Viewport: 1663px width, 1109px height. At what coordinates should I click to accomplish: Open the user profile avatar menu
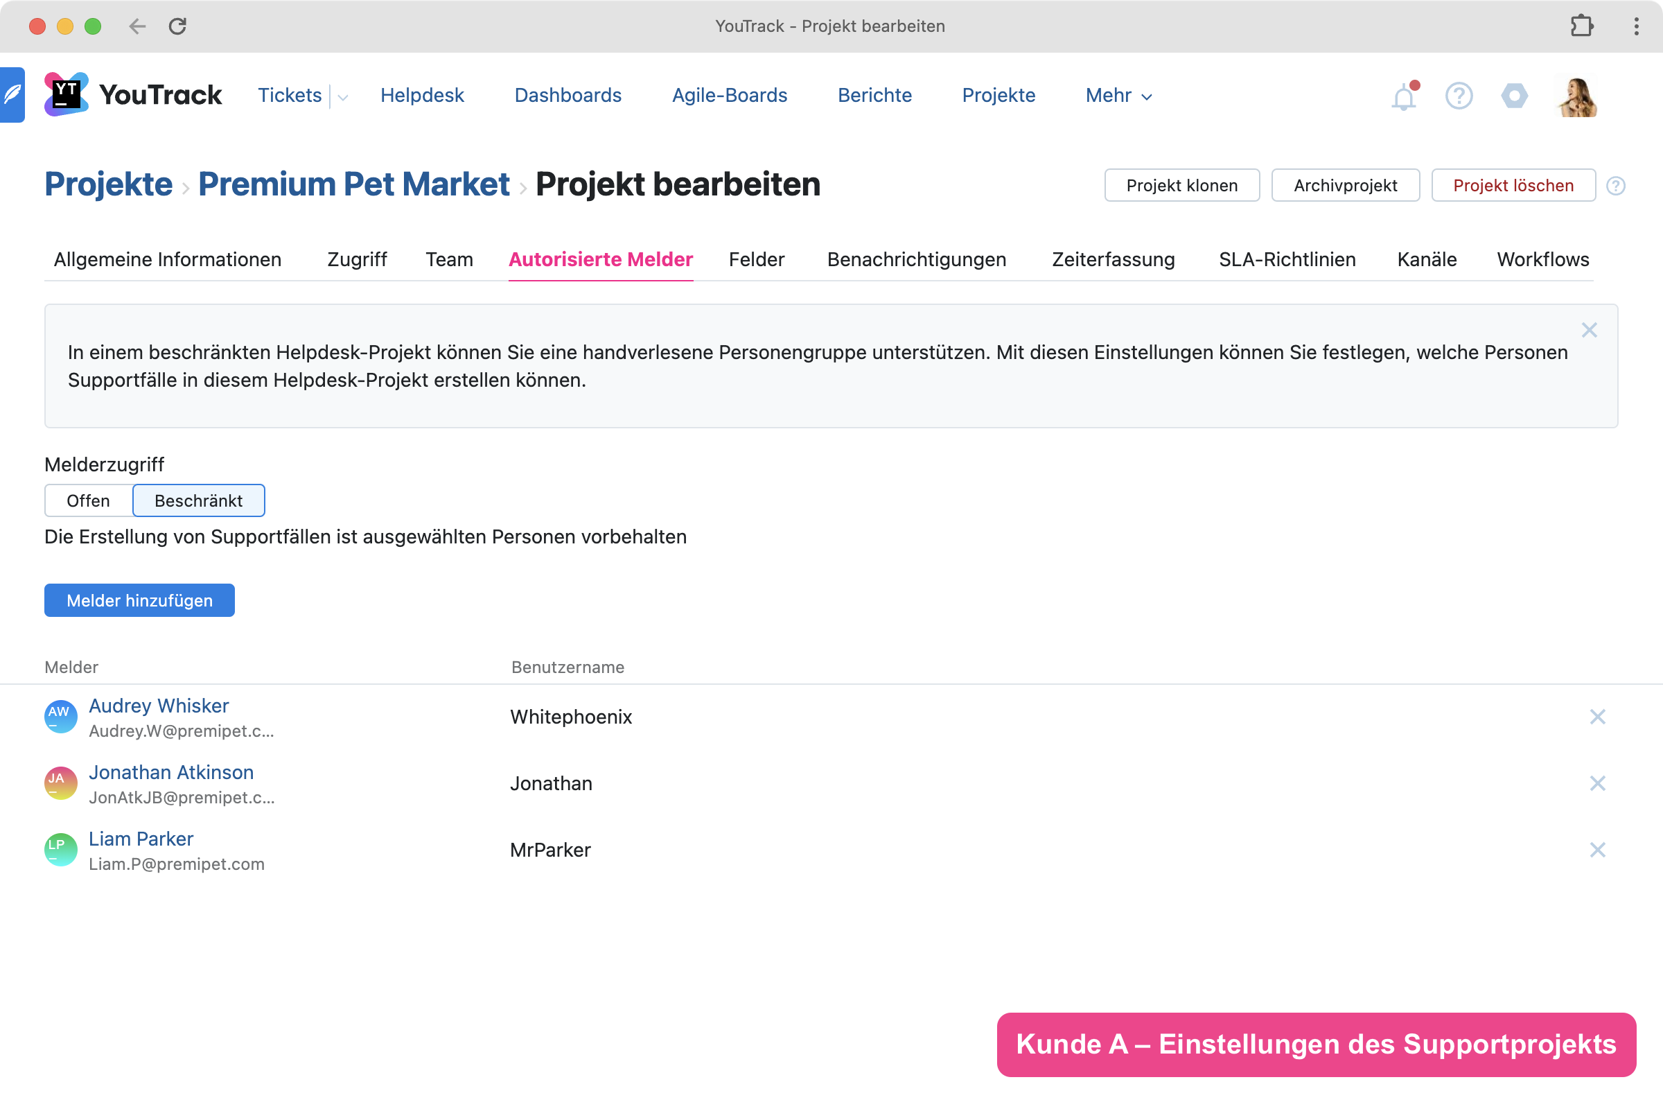pos(1578,96)
